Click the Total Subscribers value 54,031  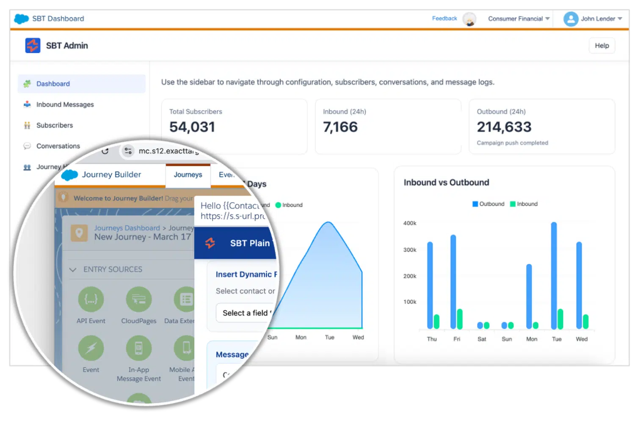tap(192, 127)
